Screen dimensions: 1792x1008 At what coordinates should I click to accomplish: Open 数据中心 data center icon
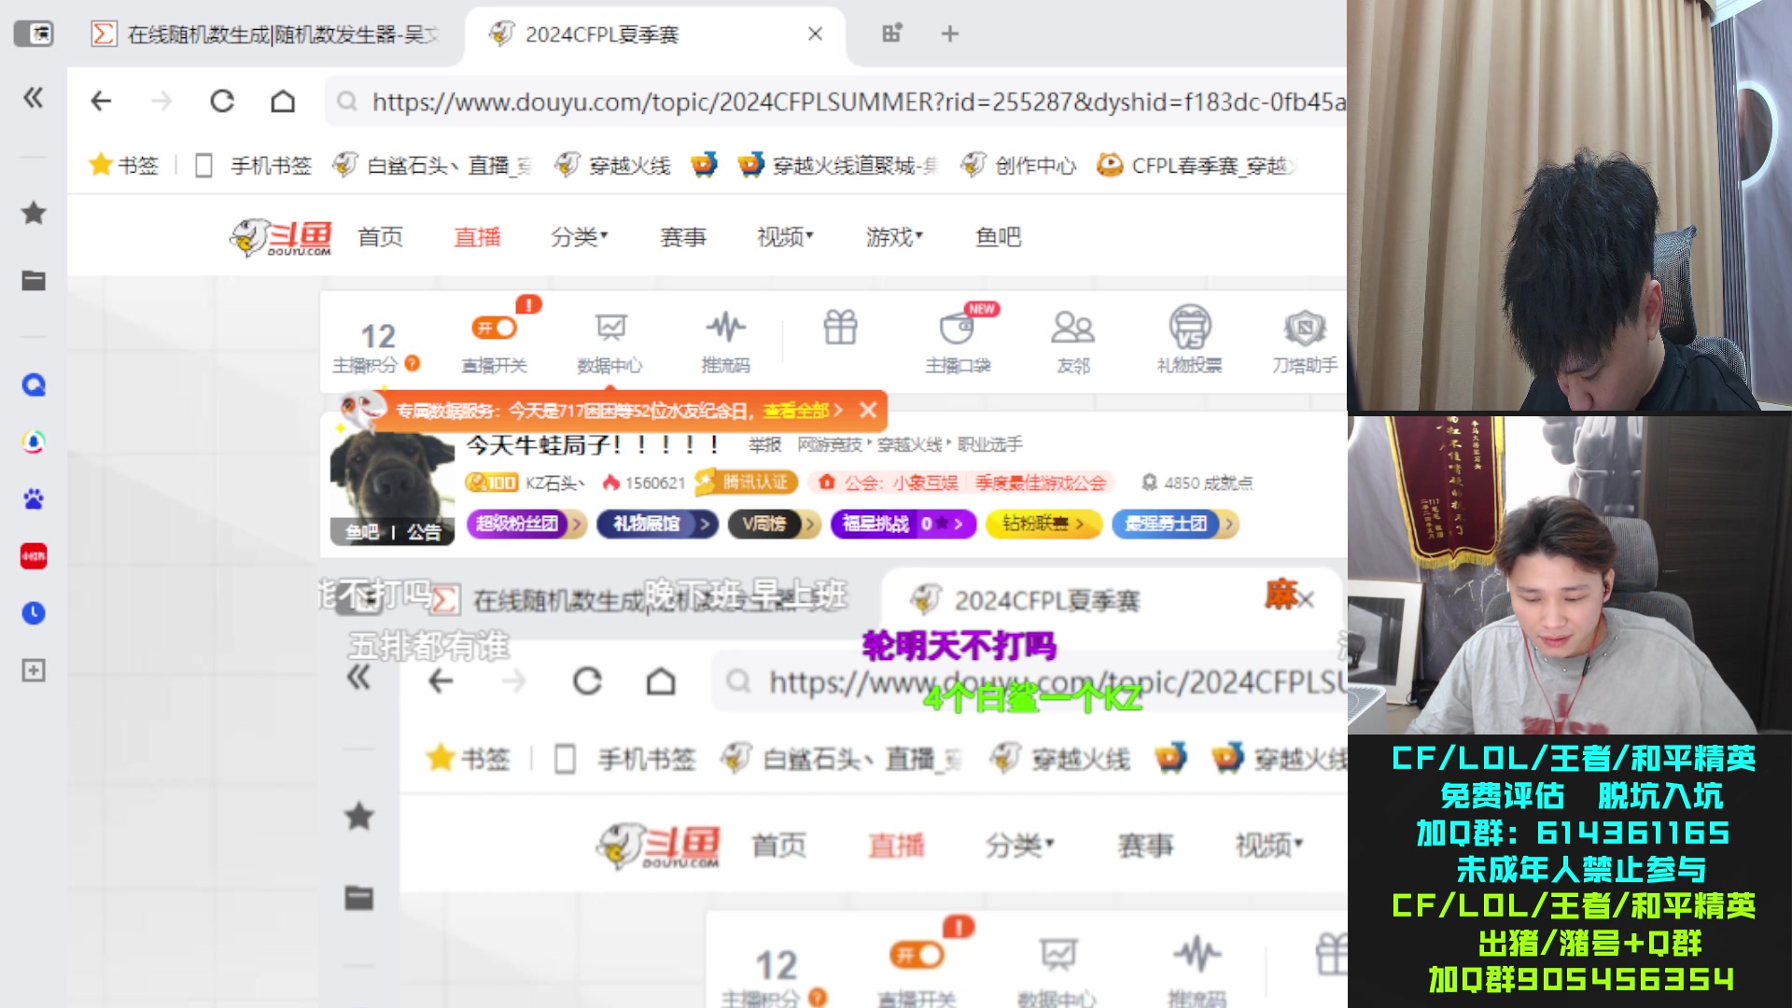[x=610, y=341]
